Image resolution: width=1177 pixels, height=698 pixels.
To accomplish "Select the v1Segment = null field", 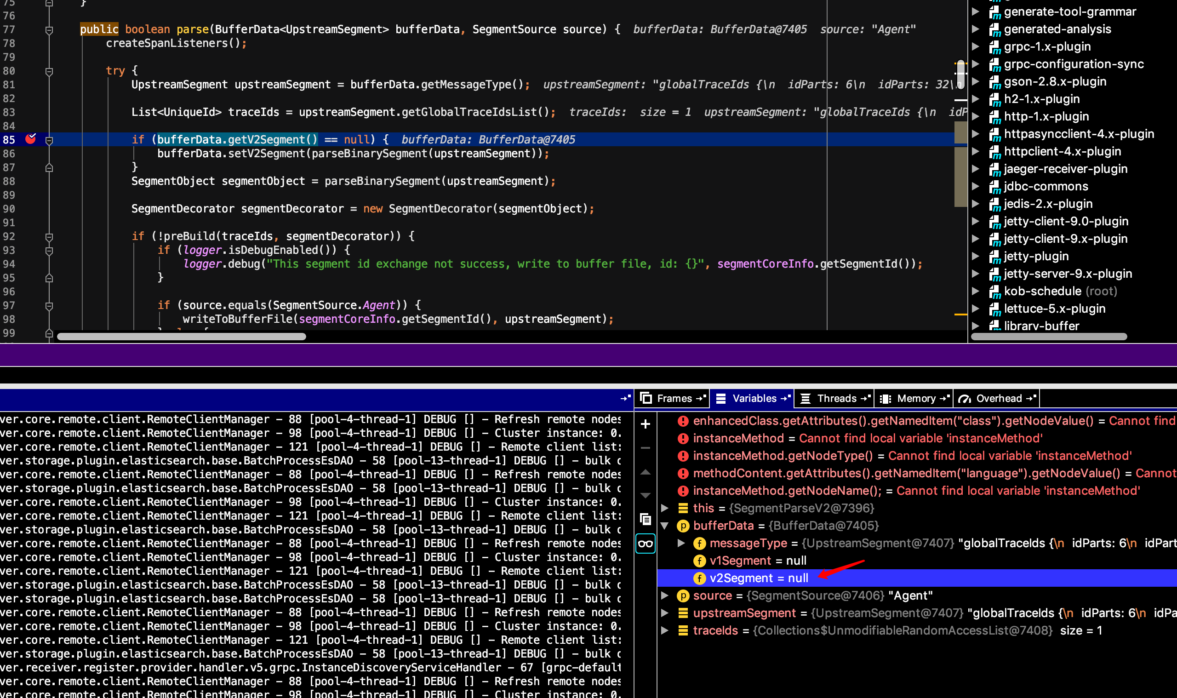I will [x=758, y=561].
